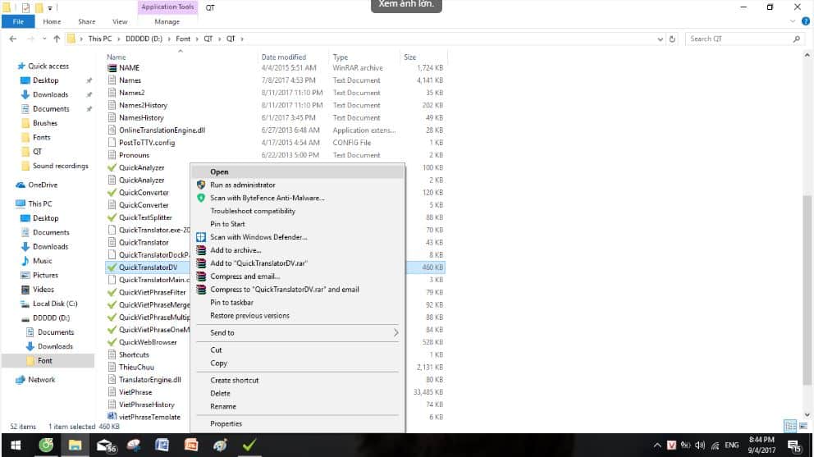Switch to large icons view
The image size is (814, 457).
coord(803,426)
